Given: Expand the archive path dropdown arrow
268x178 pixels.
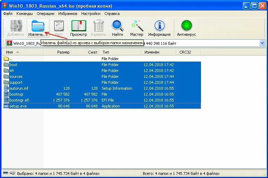Looking at the screenshot, I should pyautogui.click(x=262, y=43).
